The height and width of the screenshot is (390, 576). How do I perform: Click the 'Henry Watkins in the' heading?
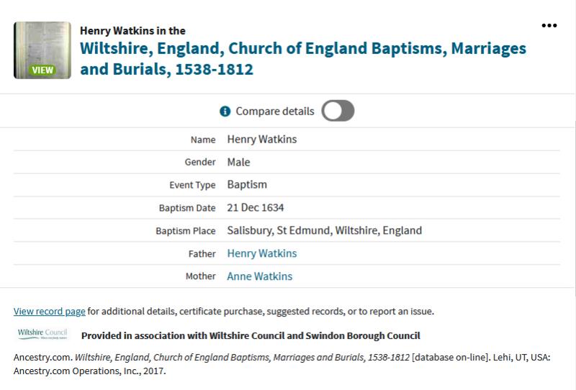[x=132, y=31]
